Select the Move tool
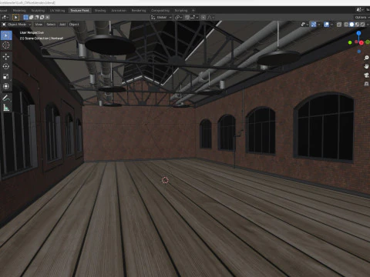 (x=6, y=56)
